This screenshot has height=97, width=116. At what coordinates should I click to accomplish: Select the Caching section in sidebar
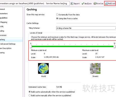pyautogui.click(x=11, y=40)
